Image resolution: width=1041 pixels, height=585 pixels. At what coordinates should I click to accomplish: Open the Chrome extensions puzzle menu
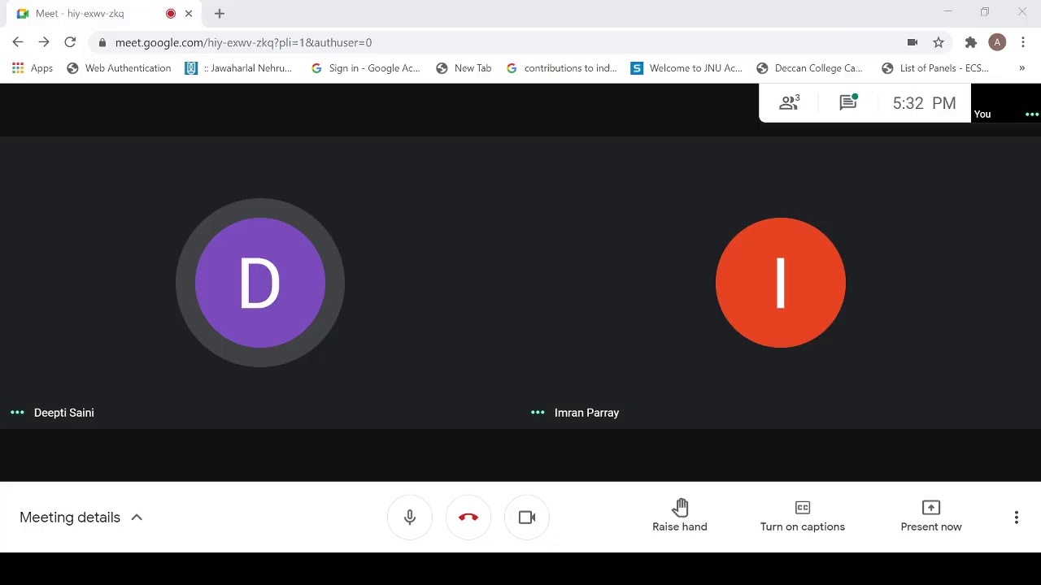971,42
